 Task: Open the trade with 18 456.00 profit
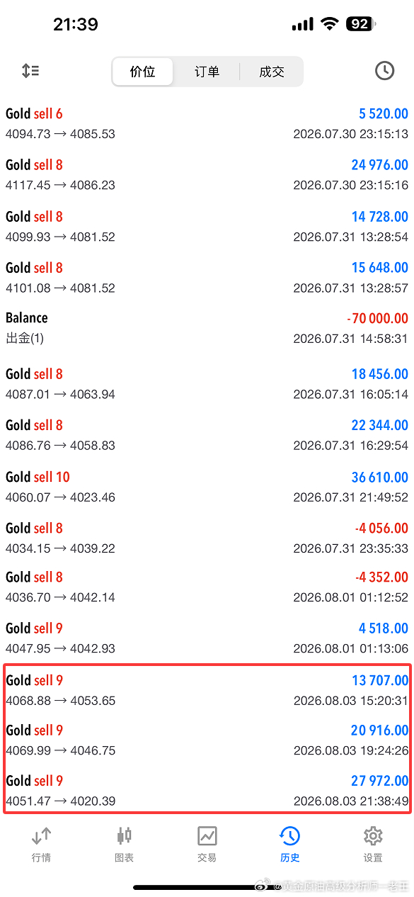[207, 384]
